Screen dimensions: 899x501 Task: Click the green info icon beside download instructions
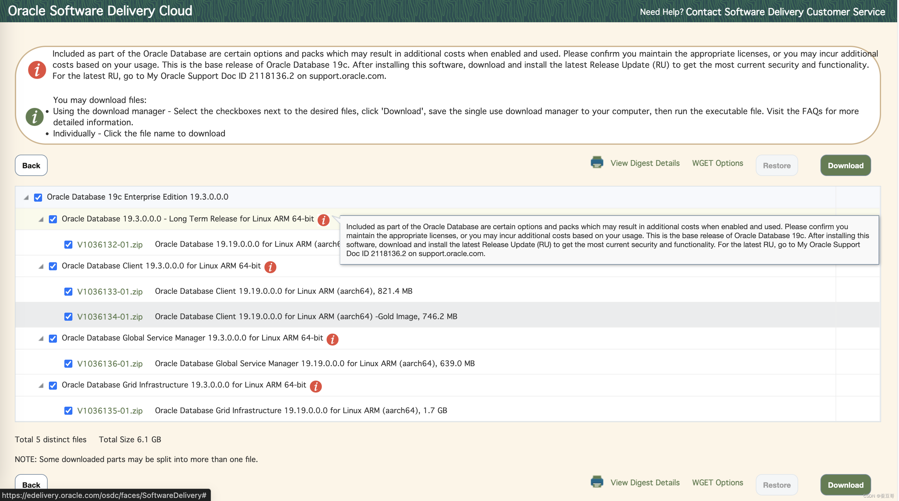click(35, 117)
